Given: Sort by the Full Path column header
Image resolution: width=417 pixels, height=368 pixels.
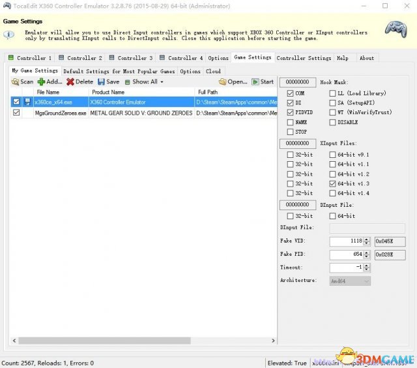Looking at the screenshot, I should (x=236, y=92).
